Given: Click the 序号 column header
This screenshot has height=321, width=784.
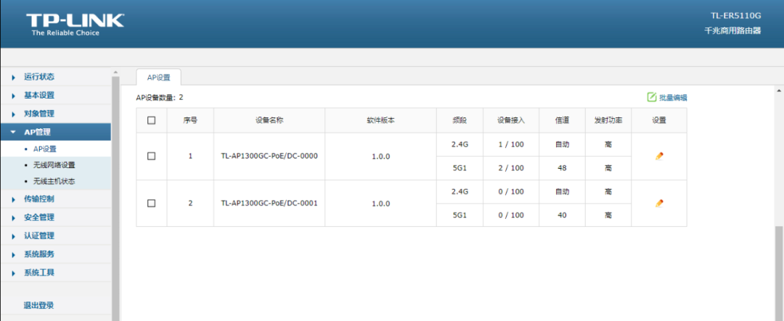Looking at the screenshot, I should point(190,120).
